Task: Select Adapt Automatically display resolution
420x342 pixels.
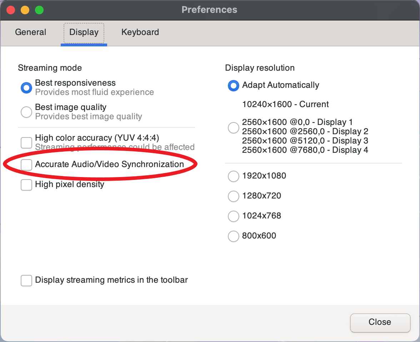Action: (x=233, y=85)
